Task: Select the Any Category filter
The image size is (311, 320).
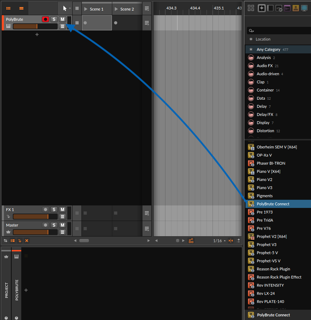Action: (278, 50)
